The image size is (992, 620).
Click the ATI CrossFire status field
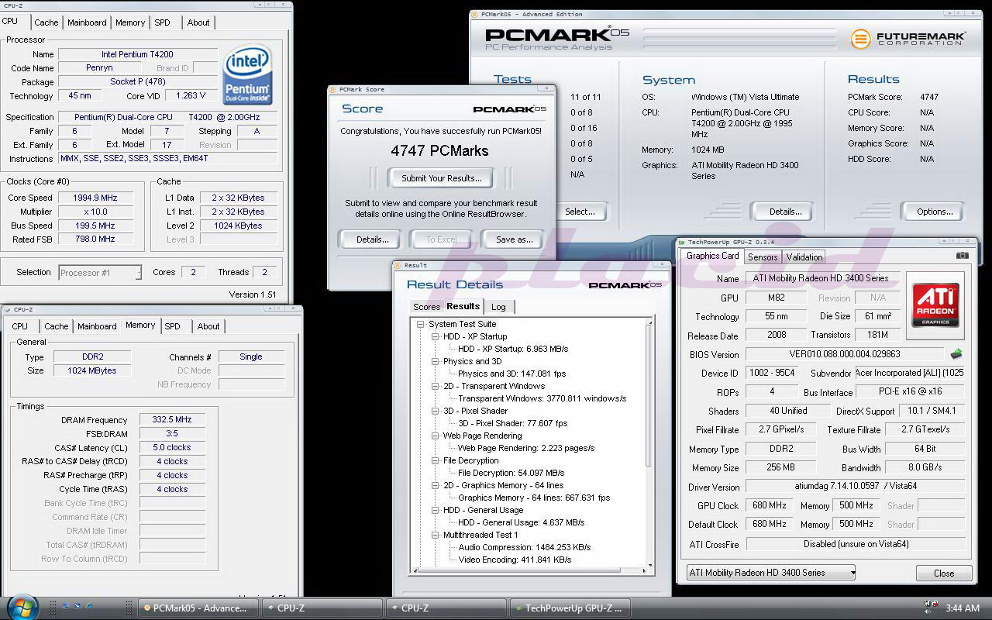click(856, 544)
